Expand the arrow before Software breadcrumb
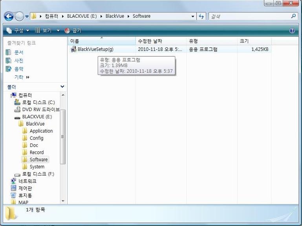Screen dimensions: 302x226 [128, 16]
